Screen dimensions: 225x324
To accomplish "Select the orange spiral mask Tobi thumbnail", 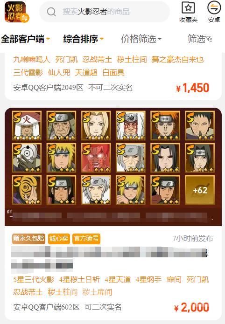I will (27, 190).
